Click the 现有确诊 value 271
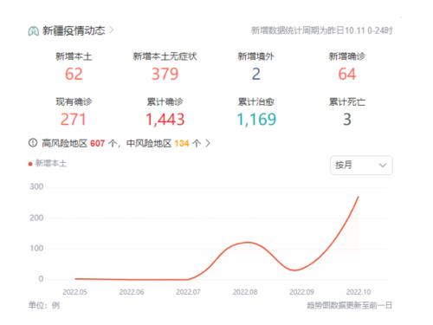This screenshot has height=325, width=433. 74,120
